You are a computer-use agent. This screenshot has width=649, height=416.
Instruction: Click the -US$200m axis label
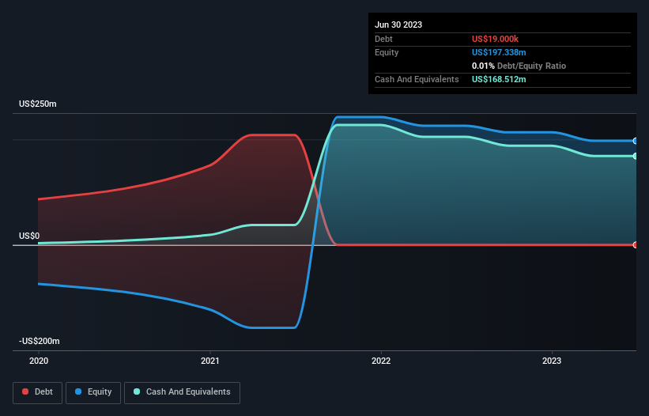(x=40, y=341)
